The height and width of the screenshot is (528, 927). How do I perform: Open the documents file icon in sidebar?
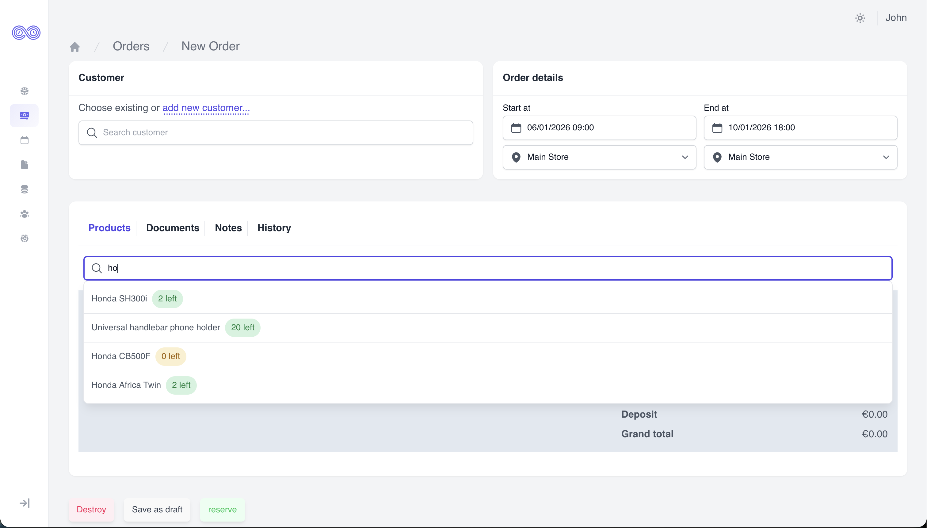(x=24, y=165)
